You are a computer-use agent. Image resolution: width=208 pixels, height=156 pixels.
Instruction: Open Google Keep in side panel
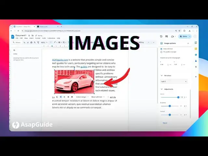196,49
